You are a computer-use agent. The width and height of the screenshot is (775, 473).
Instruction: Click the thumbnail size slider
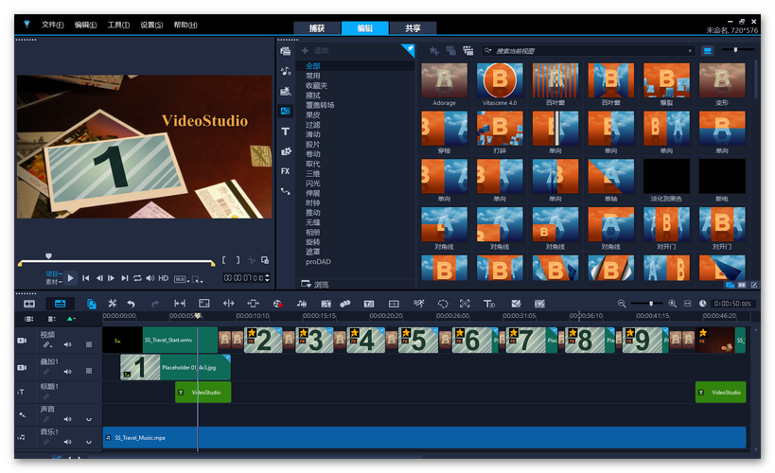[737, 49]
